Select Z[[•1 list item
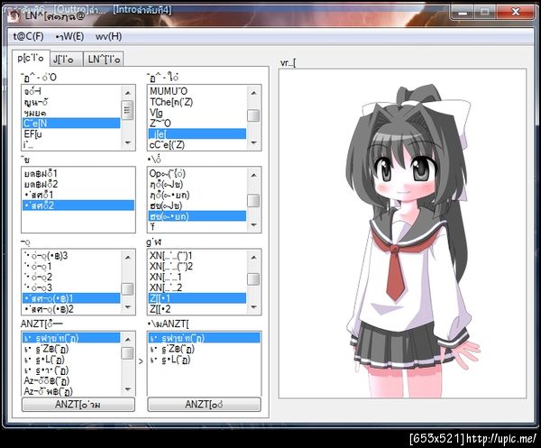The height and width of the screenshot is (448, 541). [x=197, y=298]
